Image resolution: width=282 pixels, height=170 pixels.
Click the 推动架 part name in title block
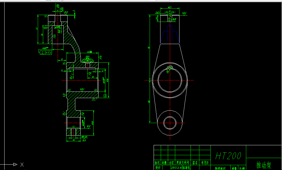[264, 165]
